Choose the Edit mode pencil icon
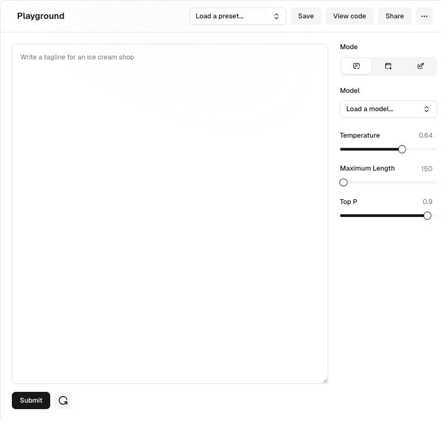This screenshot has width=441, height=421. (420, 66)
